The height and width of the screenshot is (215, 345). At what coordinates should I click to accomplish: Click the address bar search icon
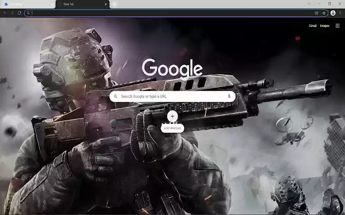pos(28,13)
